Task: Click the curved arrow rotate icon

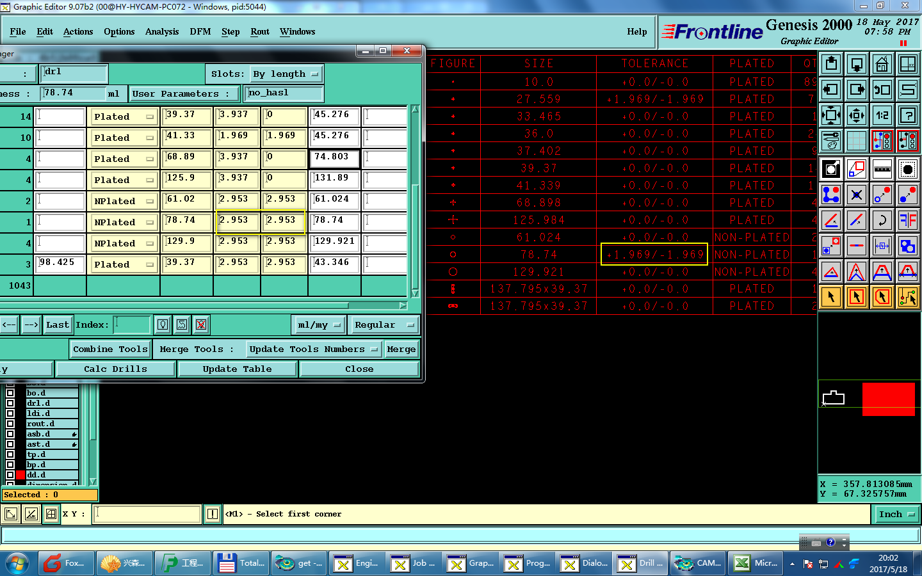Action: [882, 220]
